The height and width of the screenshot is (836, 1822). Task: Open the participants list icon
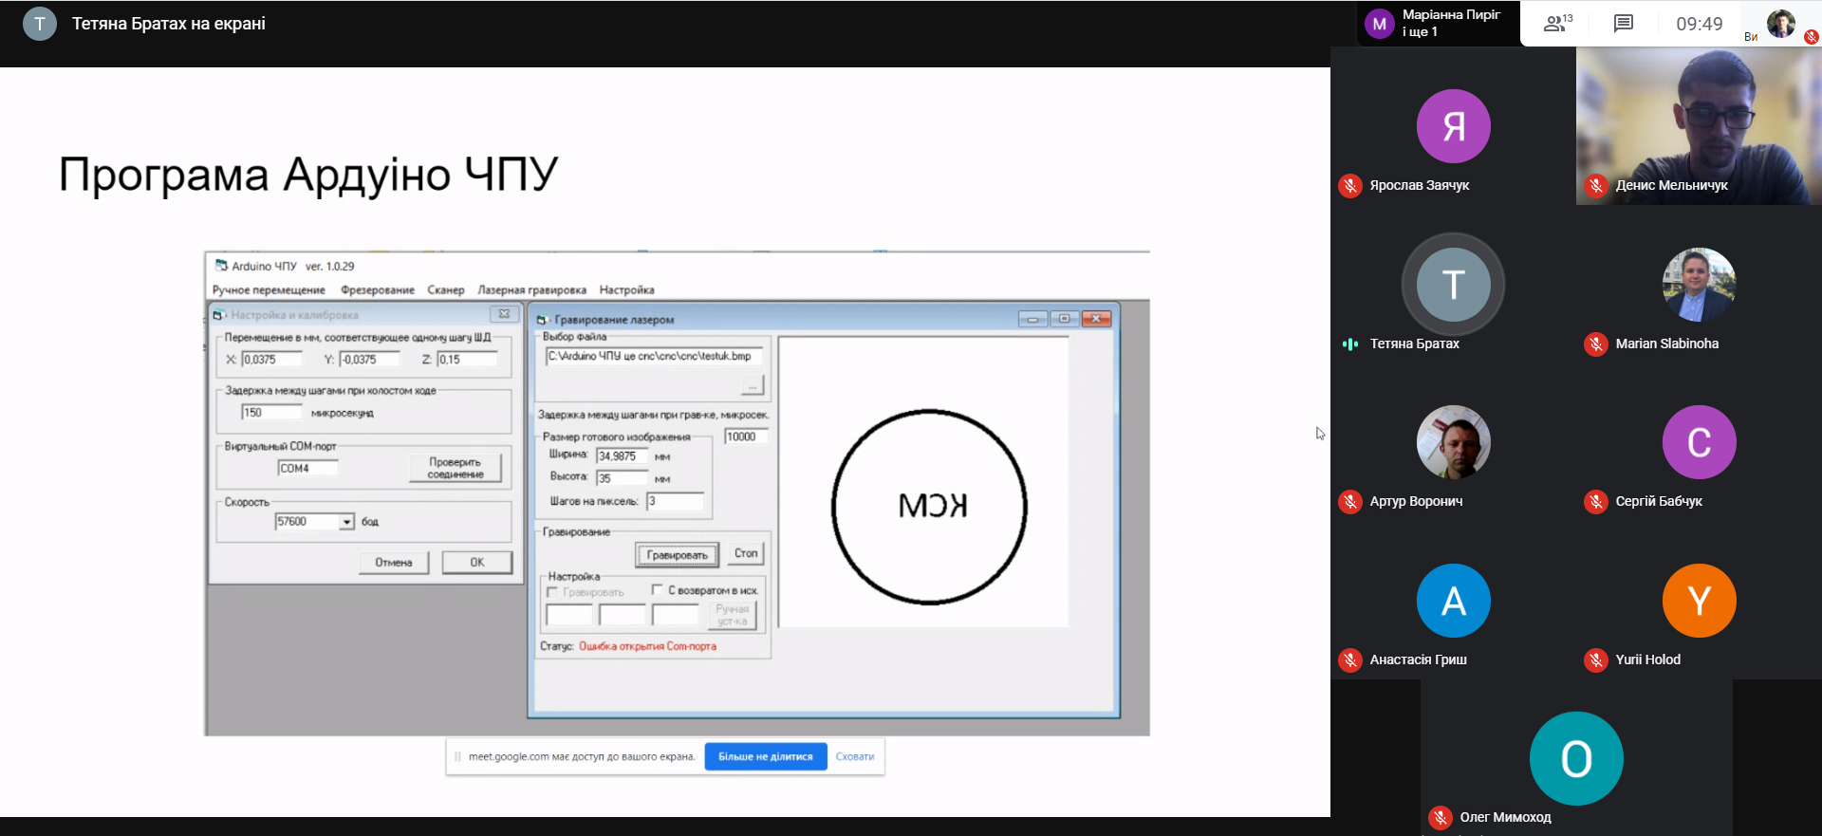pyautogui.click(x=1556, y=24)
